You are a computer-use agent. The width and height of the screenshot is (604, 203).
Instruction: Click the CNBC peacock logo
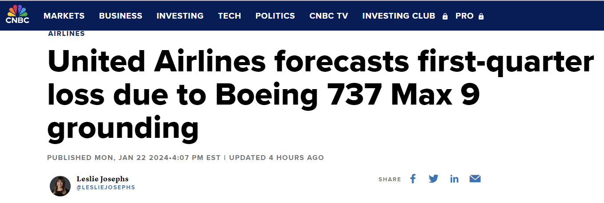(x=17, y=15)
